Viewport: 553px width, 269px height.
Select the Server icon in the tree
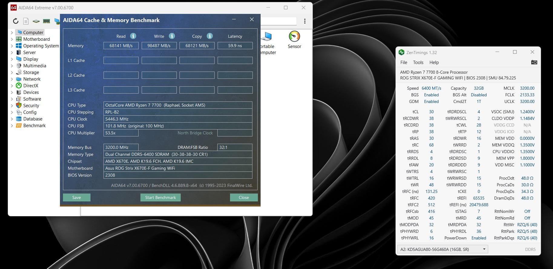[18, 52]
